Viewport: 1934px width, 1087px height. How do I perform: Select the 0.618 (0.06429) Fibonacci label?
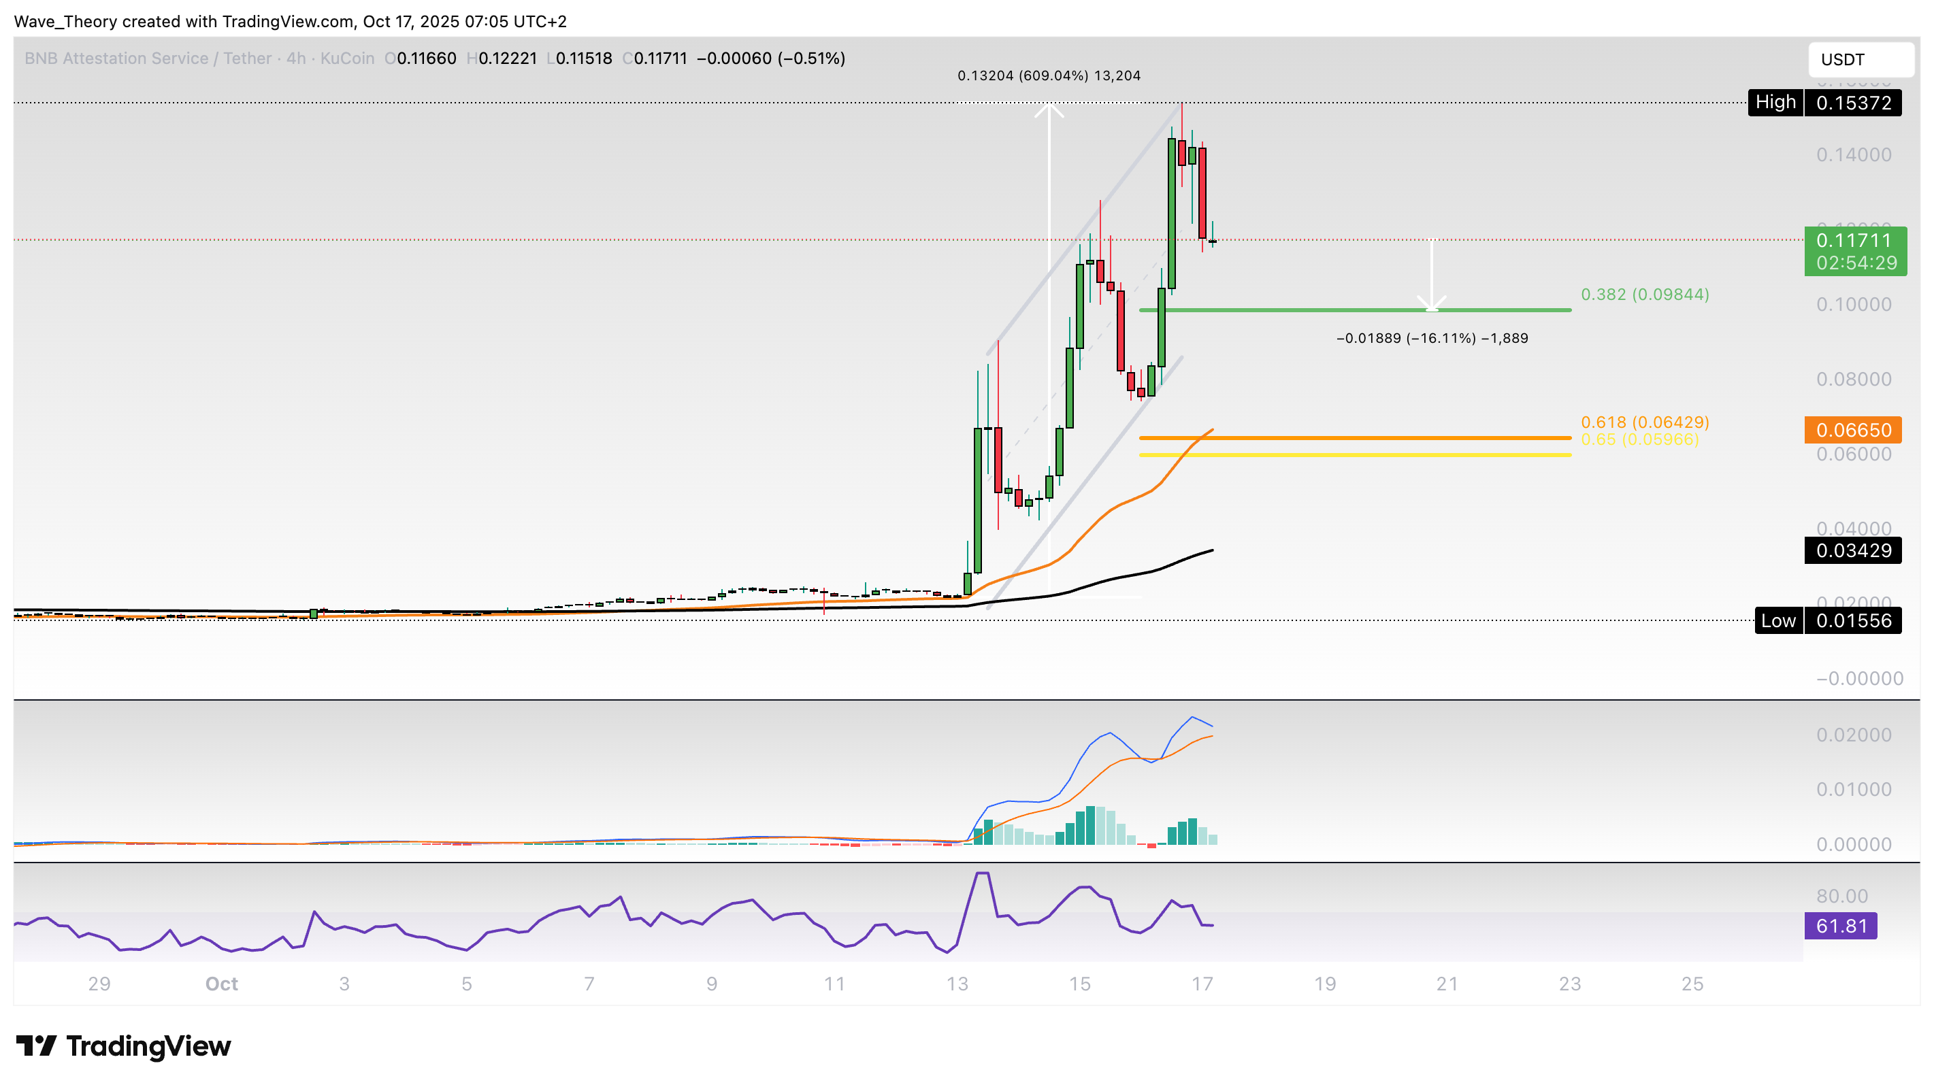coord(1644,422)
